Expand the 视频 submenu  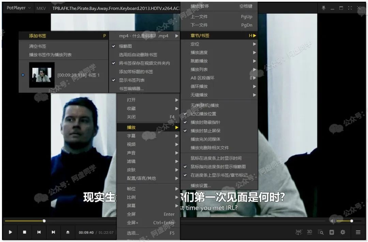(148, 144)
